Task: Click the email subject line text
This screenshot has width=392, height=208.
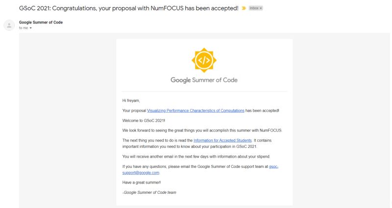Action: point(129,8)
